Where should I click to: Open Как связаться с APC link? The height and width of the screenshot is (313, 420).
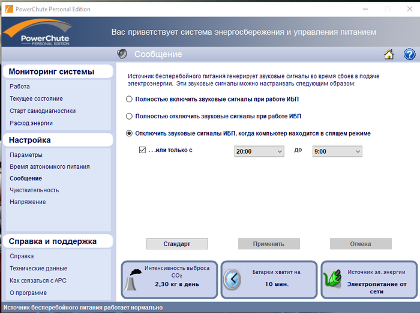point(38,281)
